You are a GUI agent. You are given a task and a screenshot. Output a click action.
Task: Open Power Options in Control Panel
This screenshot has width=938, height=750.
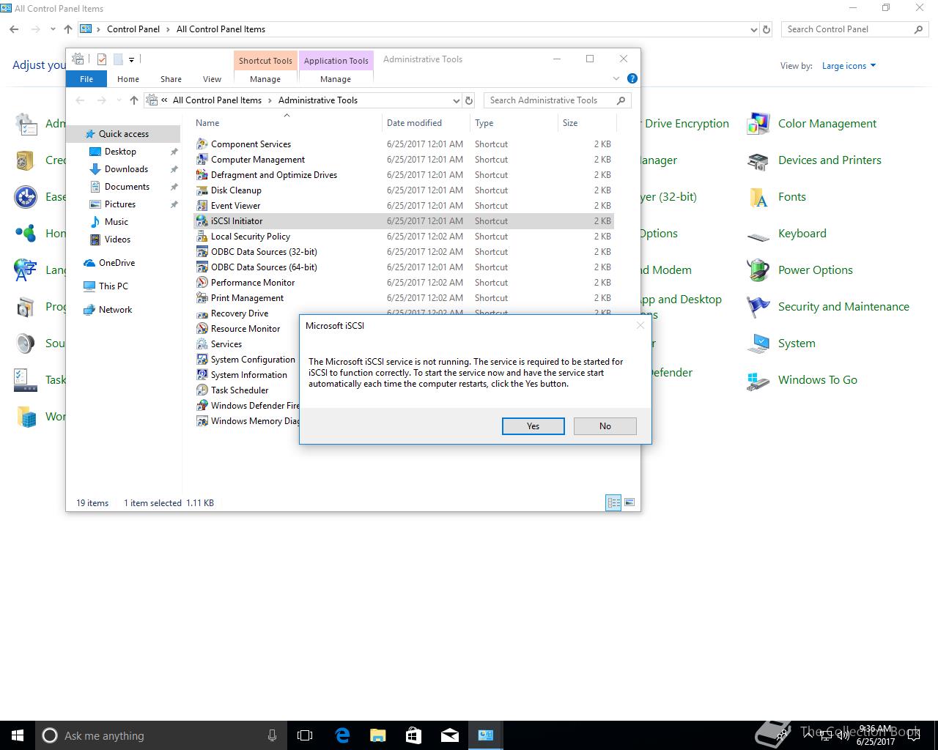(799, 270)
